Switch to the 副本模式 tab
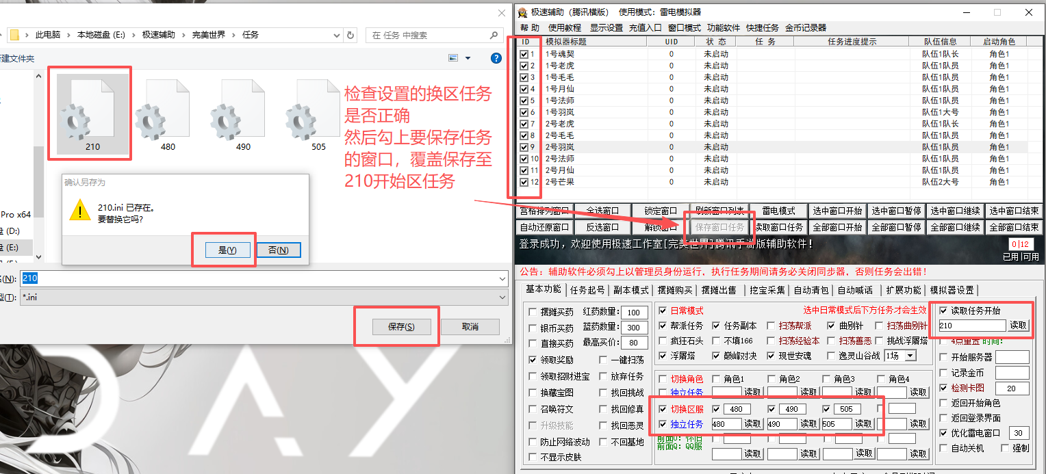This screenshot has height=474, width=1046. coord(630,290)
